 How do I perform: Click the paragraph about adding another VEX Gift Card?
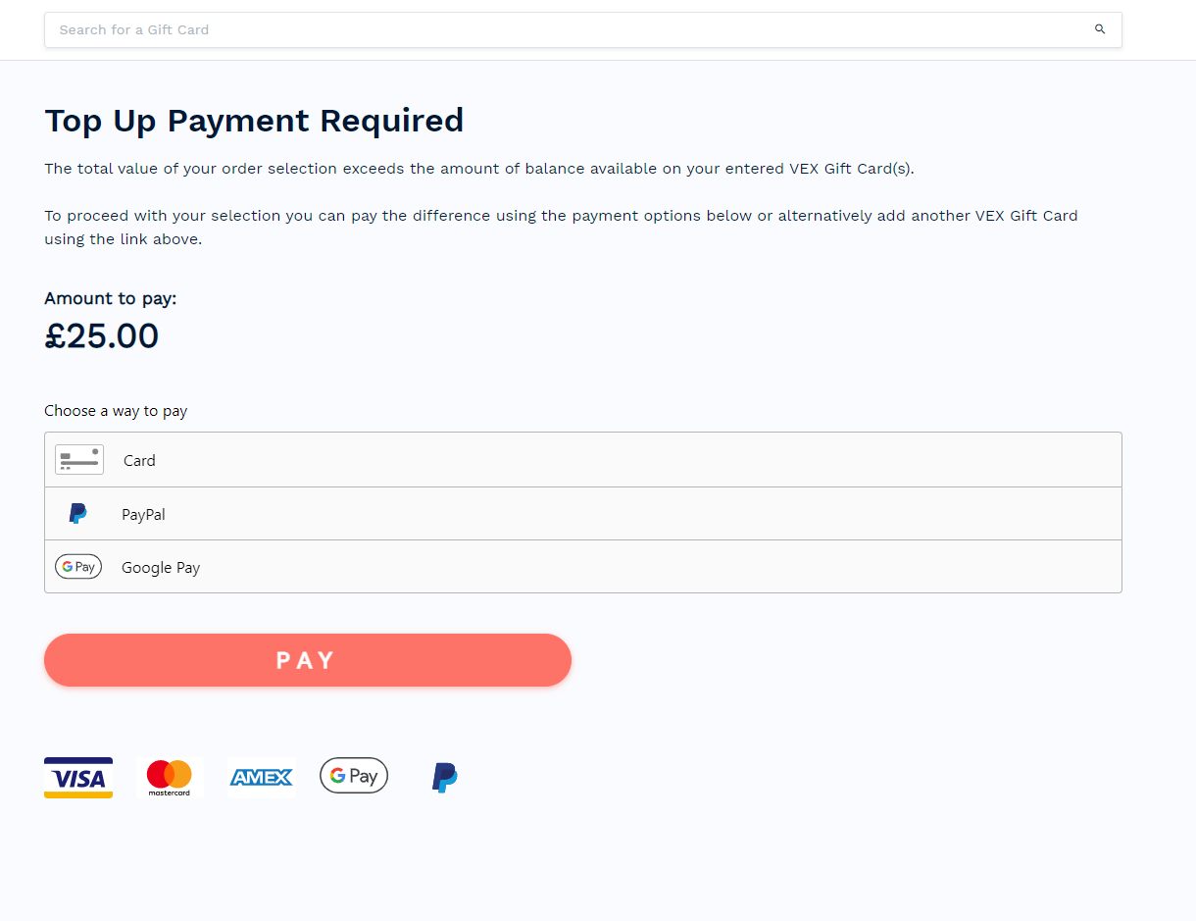pos(561,227)
